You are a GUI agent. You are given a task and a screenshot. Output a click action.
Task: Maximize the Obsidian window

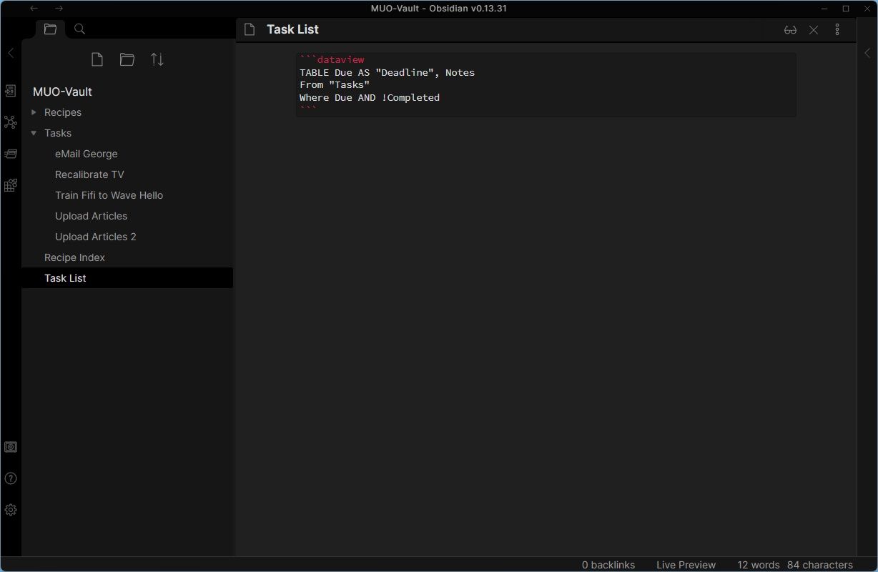click(846, 9)
